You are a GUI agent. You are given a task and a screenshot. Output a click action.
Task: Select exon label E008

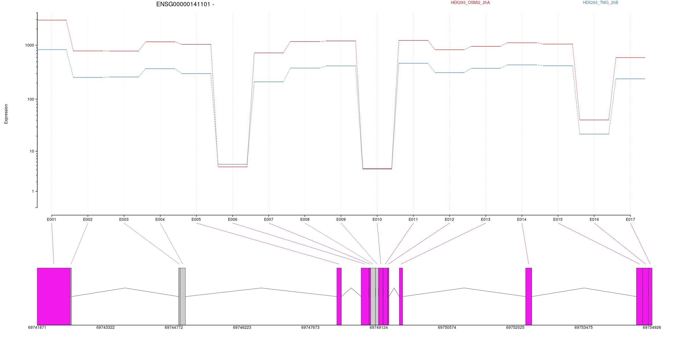pyautogui.click(x=305, y=219)
